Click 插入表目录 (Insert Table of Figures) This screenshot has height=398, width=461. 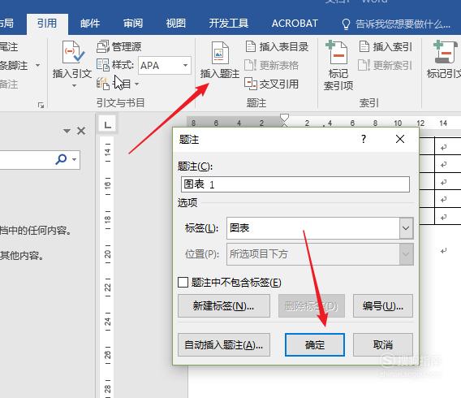(x=277, y=46)
